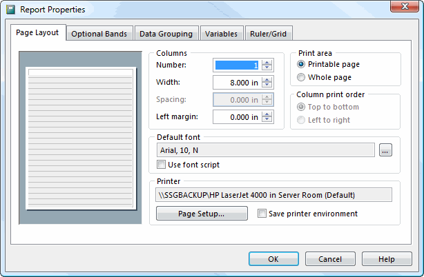The height and width of the screenshot is (277, 424).
Task: Decrease the Number of columns spinner
Action: (x=267, y=69)
